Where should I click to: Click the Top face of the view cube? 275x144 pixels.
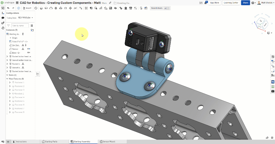pos(261,21)
